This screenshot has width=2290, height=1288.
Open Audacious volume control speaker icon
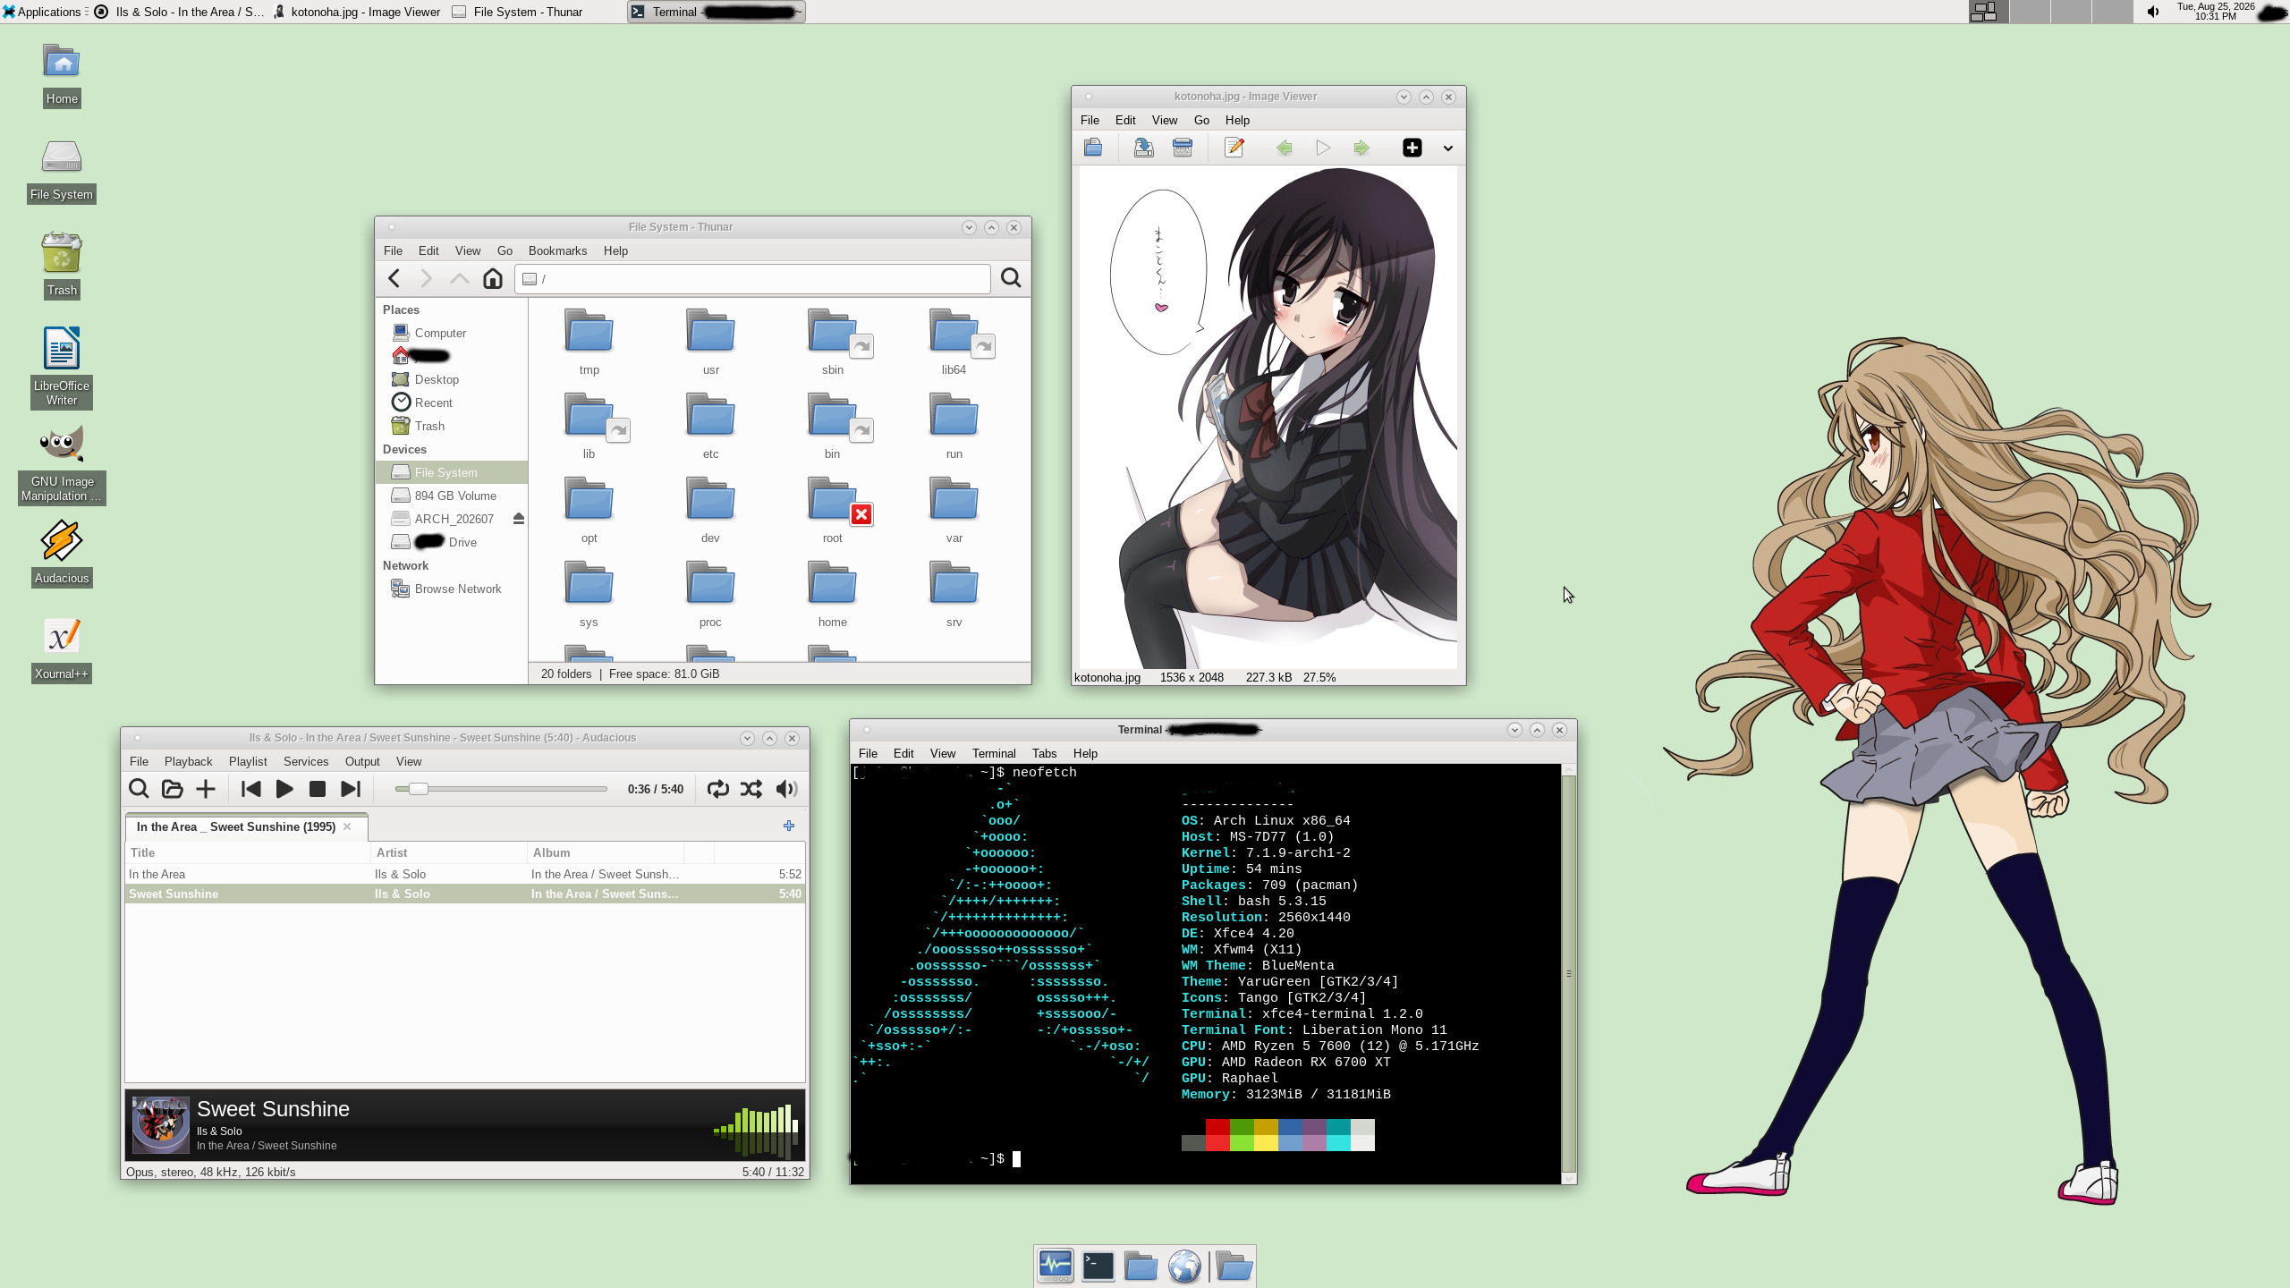[786, 789]
